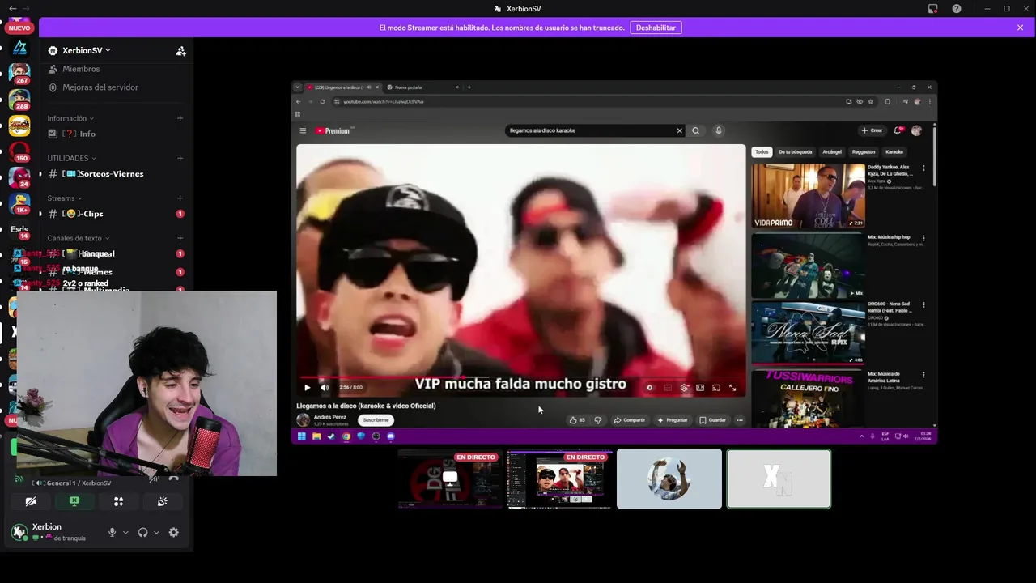1036x583 pixels.
Task: Select the De tu búsqueda filter chip
Action: coord(796,151)
